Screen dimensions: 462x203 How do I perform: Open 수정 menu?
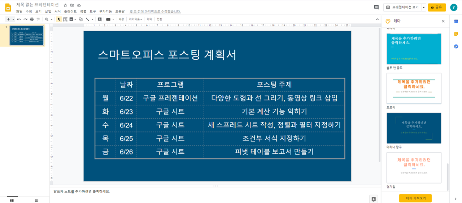click(29, 12)
